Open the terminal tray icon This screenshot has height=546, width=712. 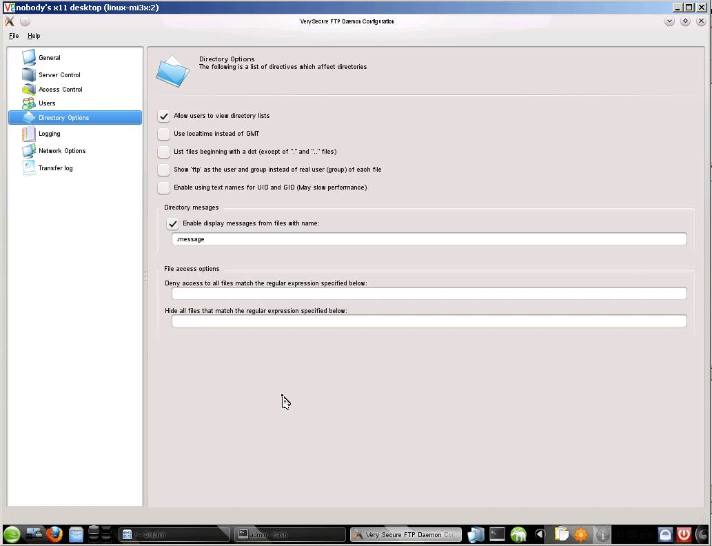[497, 534]
